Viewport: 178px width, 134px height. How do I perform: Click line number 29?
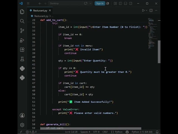pos(34,20)
